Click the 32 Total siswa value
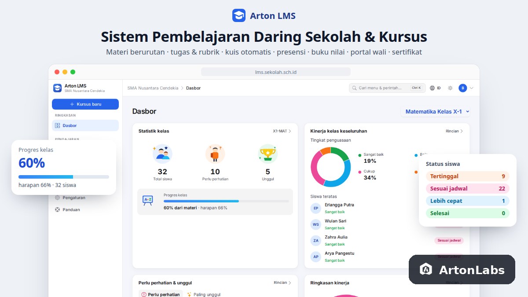 pos(162,172)
